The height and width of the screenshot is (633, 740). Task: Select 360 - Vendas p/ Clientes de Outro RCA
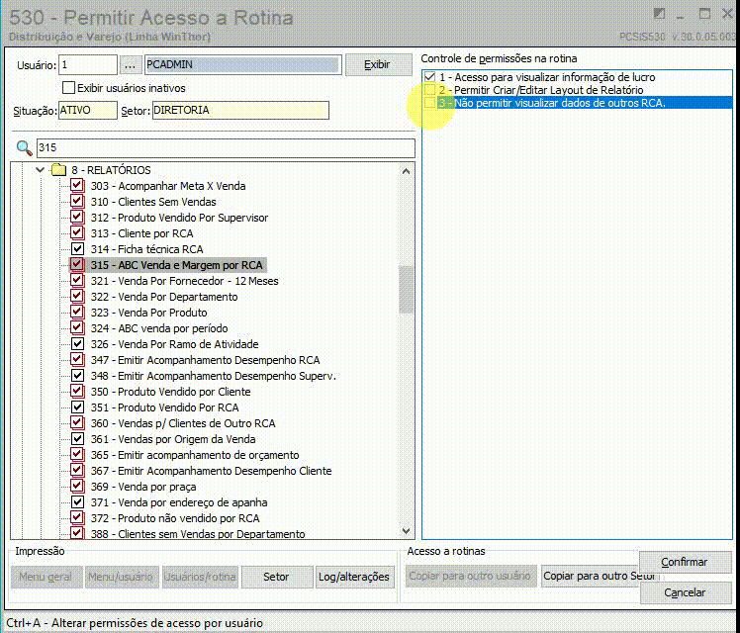(x=183, y=423)
